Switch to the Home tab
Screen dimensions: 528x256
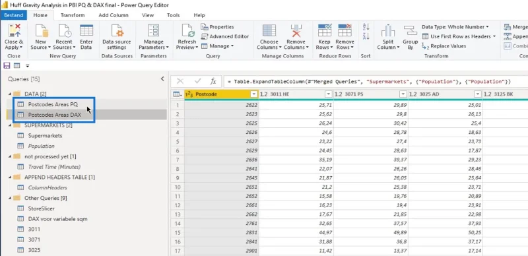click(40, 15)
